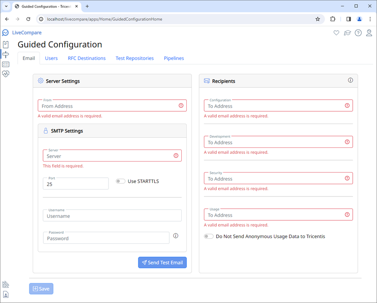
Task: Select the signpost Guided Configuration sidebar icon
Action: pos(6,55)
